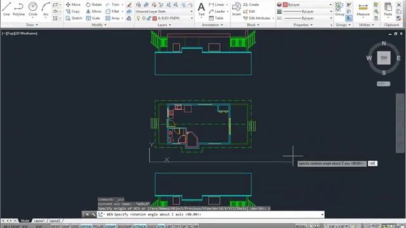Click the object color swatch in Properties
406x228 pixels.
tap(285, 4)
